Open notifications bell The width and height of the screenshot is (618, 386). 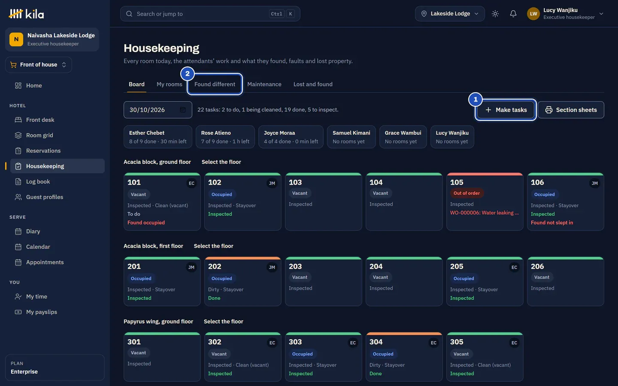pos(513,14)
